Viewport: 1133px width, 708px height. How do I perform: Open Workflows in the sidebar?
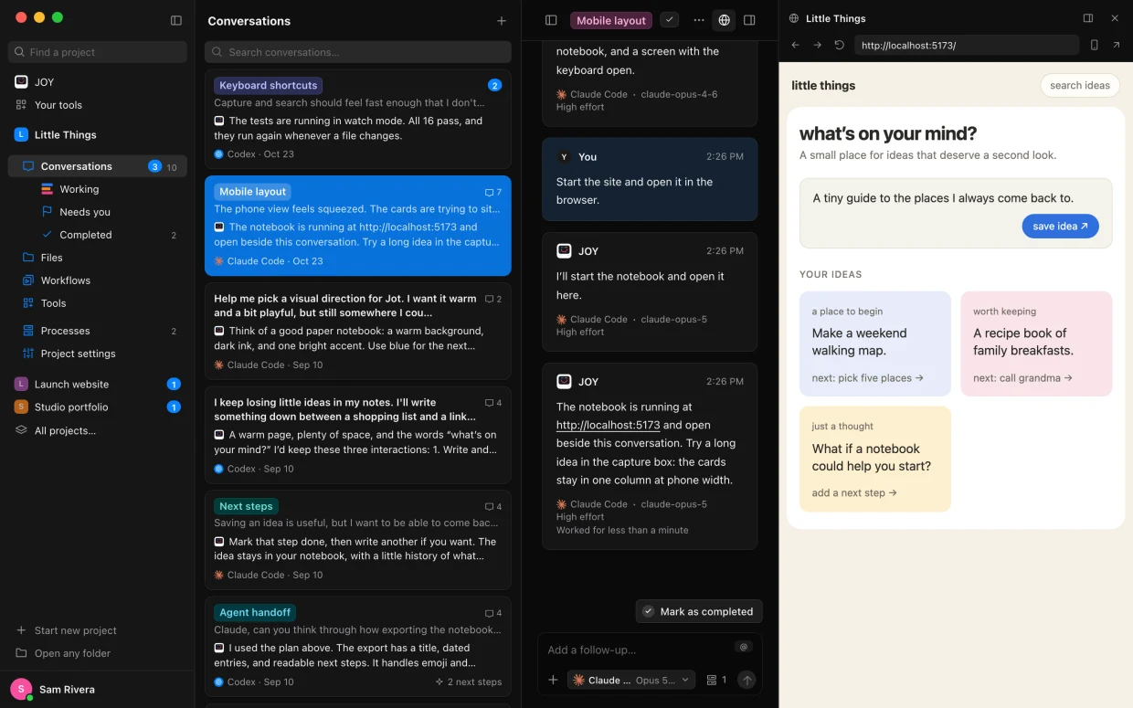[x=98, y=280]
